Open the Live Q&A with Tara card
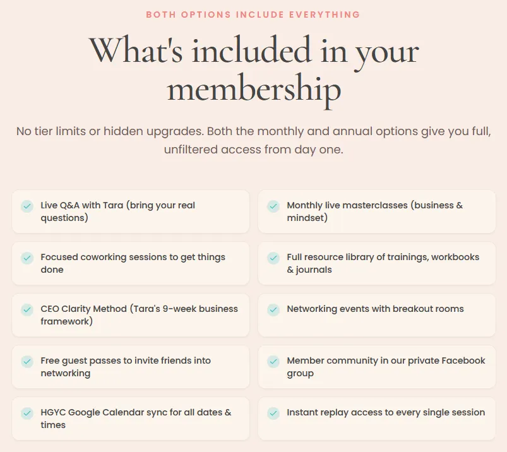The width and height of the screenshot is (507, 452). (x=131, y=211)
